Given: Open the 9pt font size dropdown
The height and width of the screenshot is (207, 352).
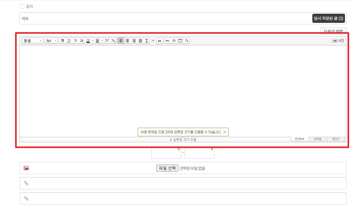Looking at the screenshot, I should pyautogui.click(x=51, y=41).
